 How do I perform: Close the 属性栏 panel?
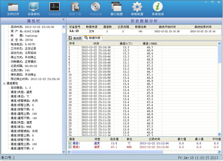click(64, 20)
